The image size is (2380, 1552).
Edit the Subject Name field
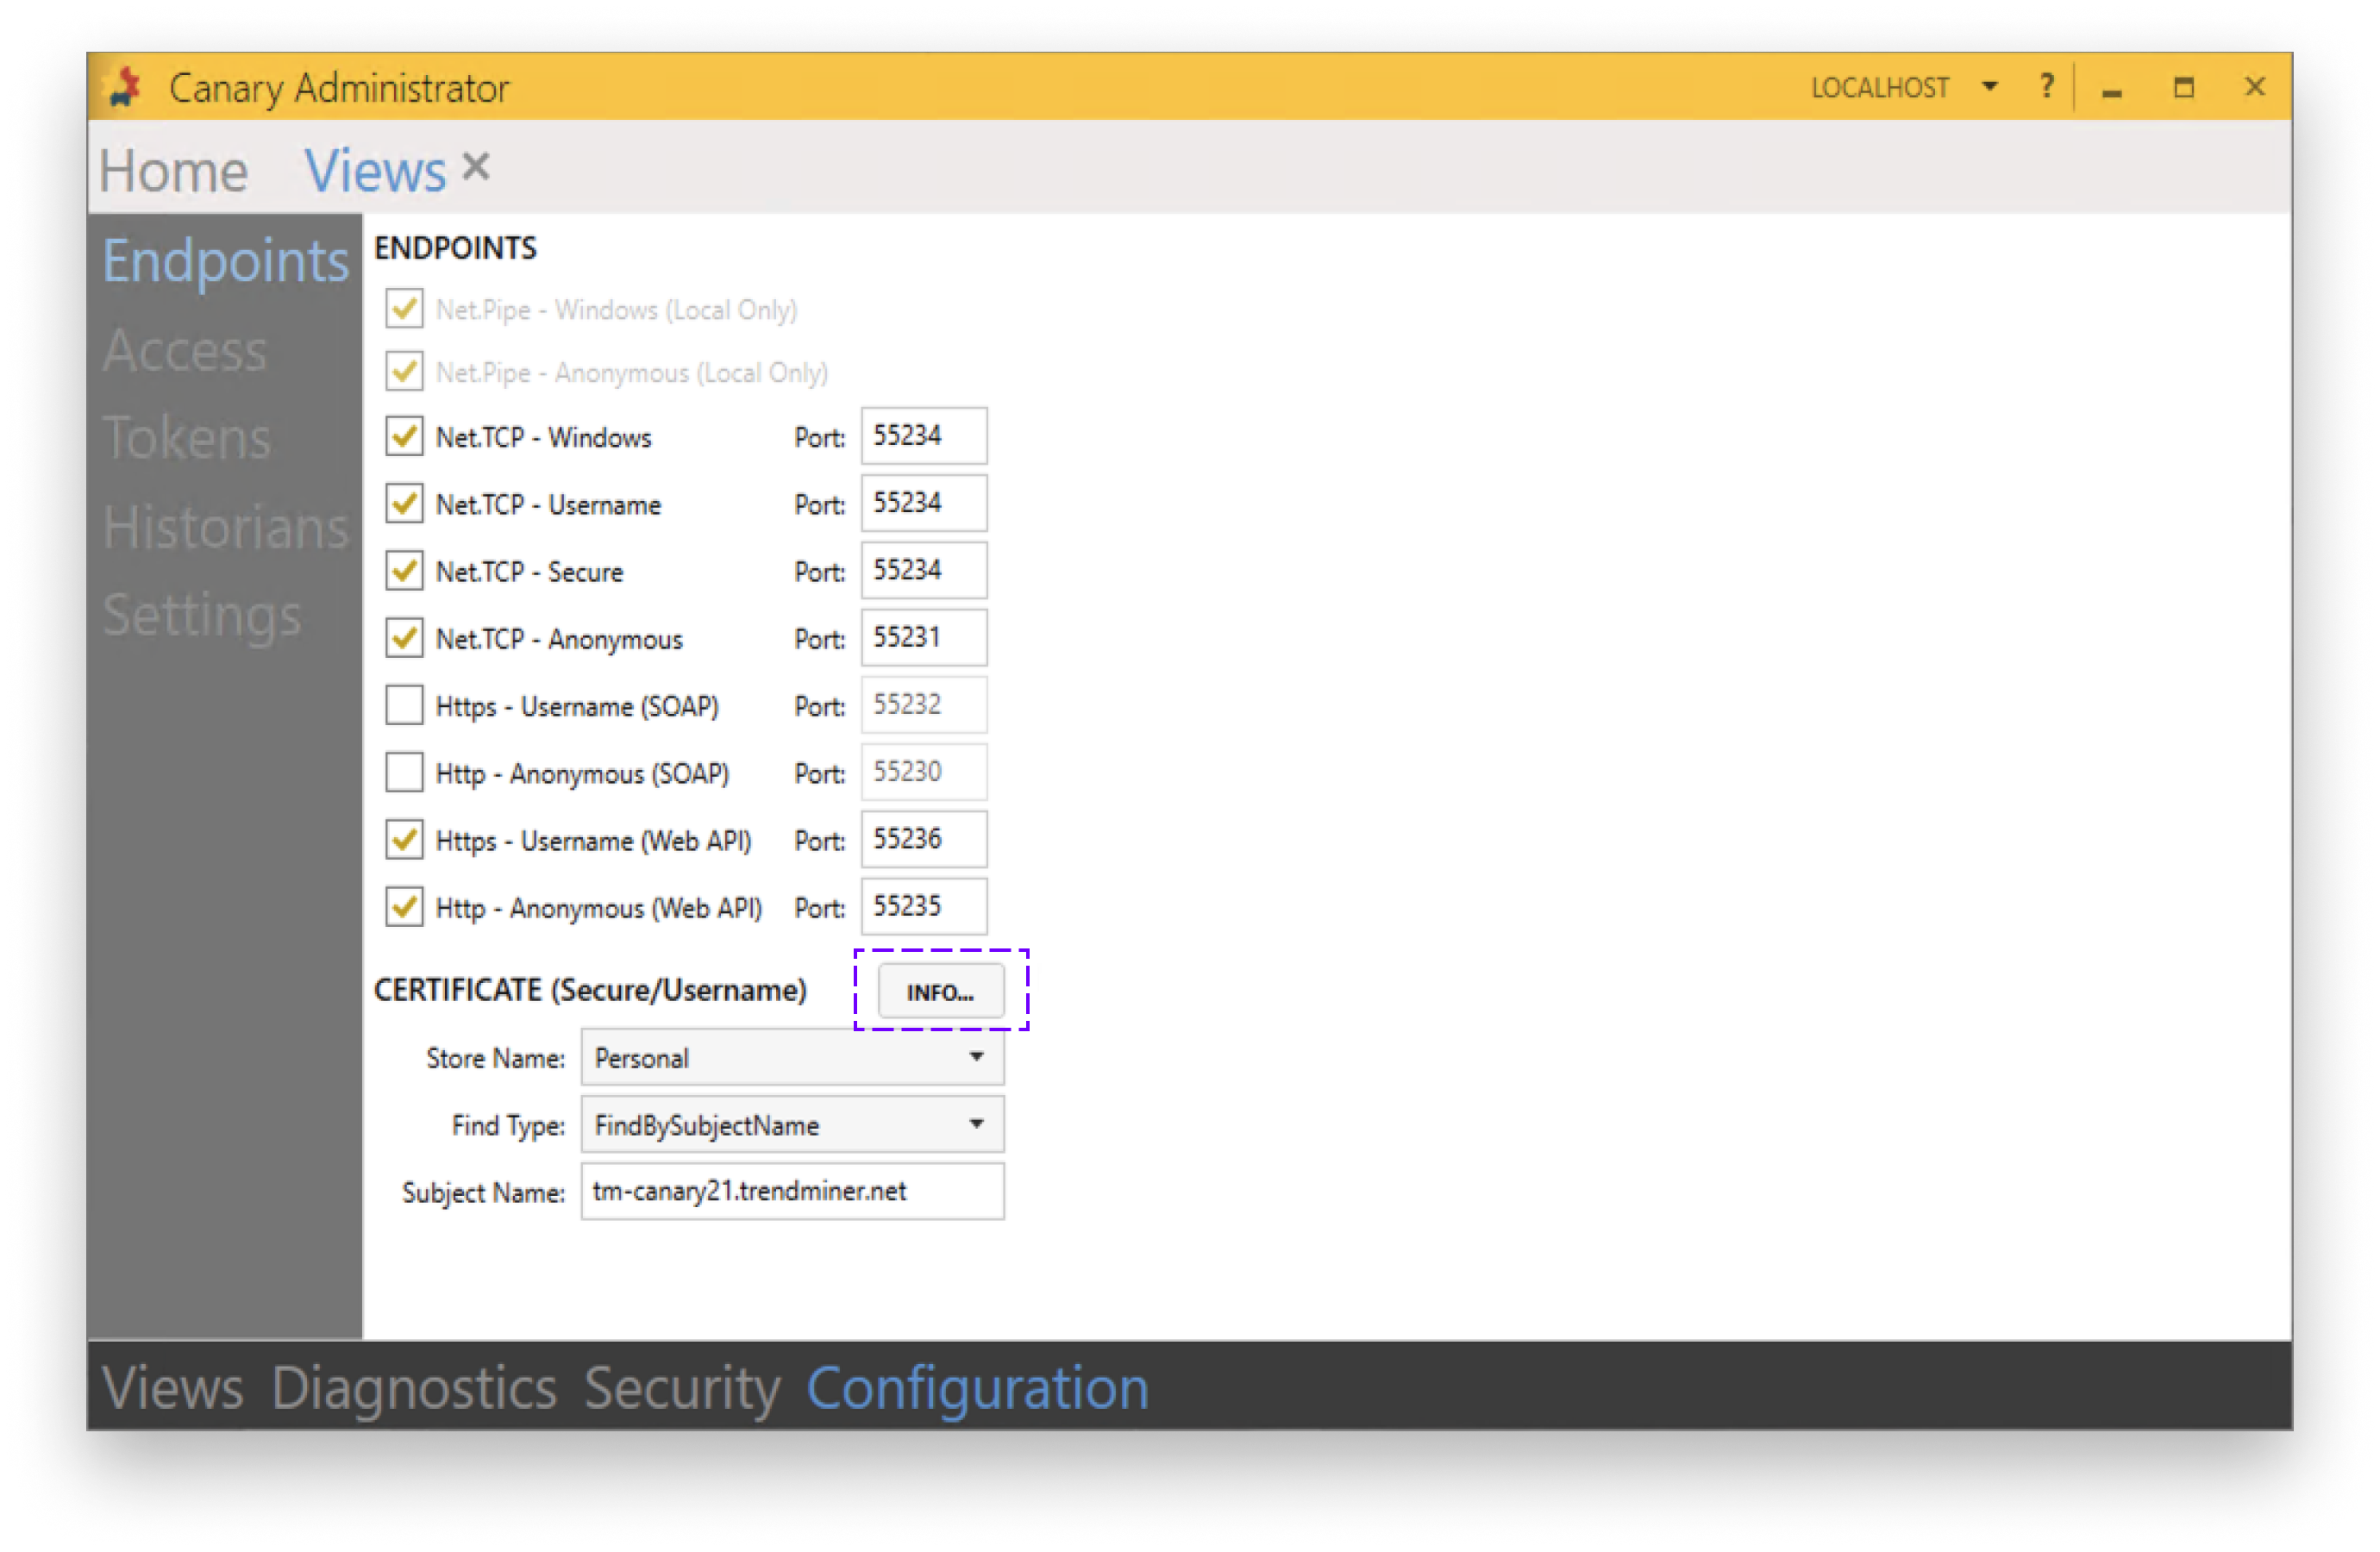click(x=790, y=1190)
